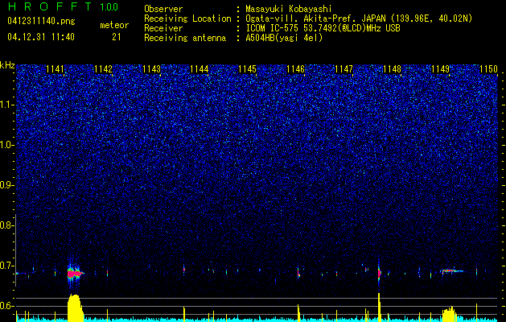The width and height of the screenshot is (506, 322).
Task: Click the Receiving antenna label
Action: (x=185, y=38)
